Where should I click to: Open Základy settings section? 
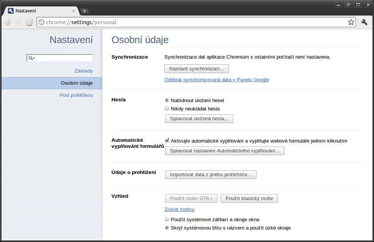pos(83,71)
